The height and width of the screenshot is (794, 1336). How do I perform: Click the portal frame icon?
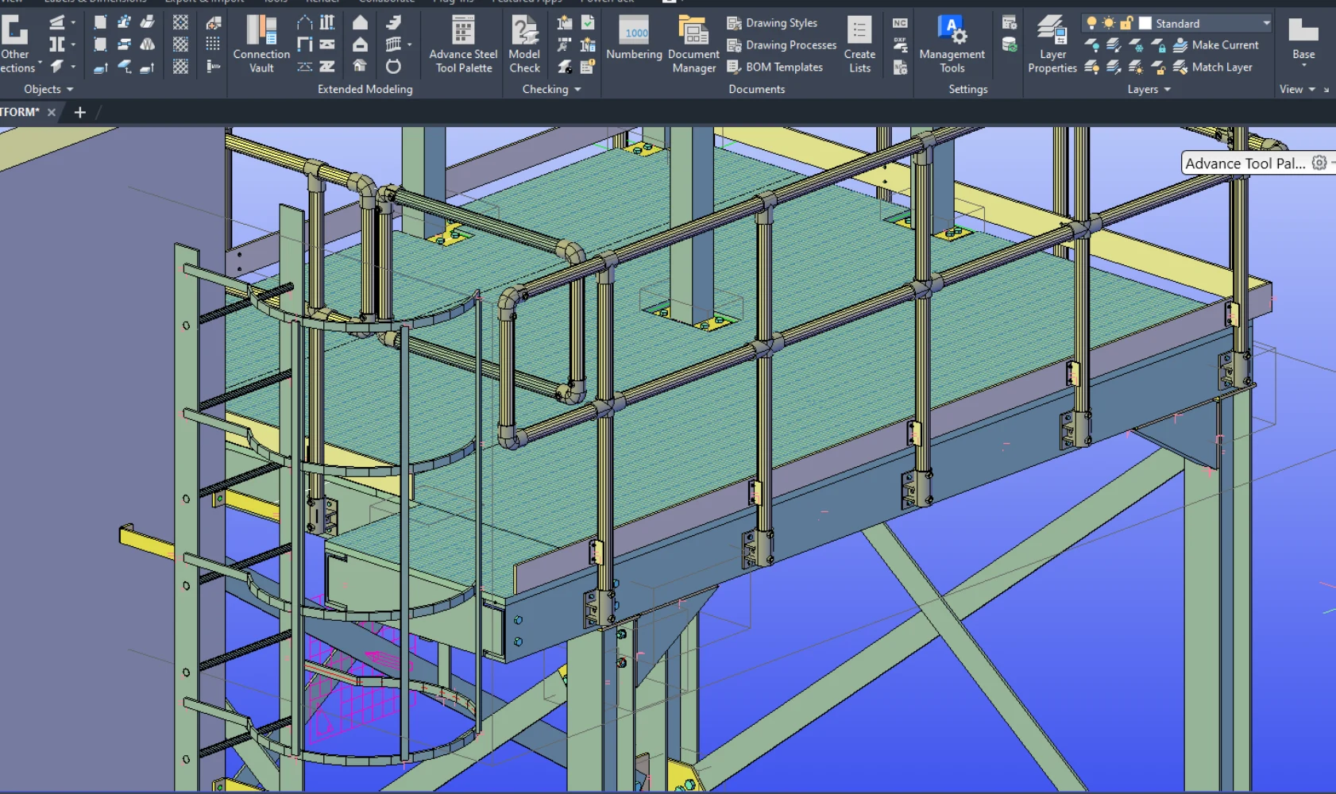(305, 44)
